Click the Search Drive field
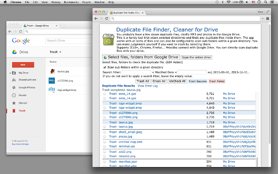The height and width of the screenshot is (174, 278). click(x=69, y=40)
